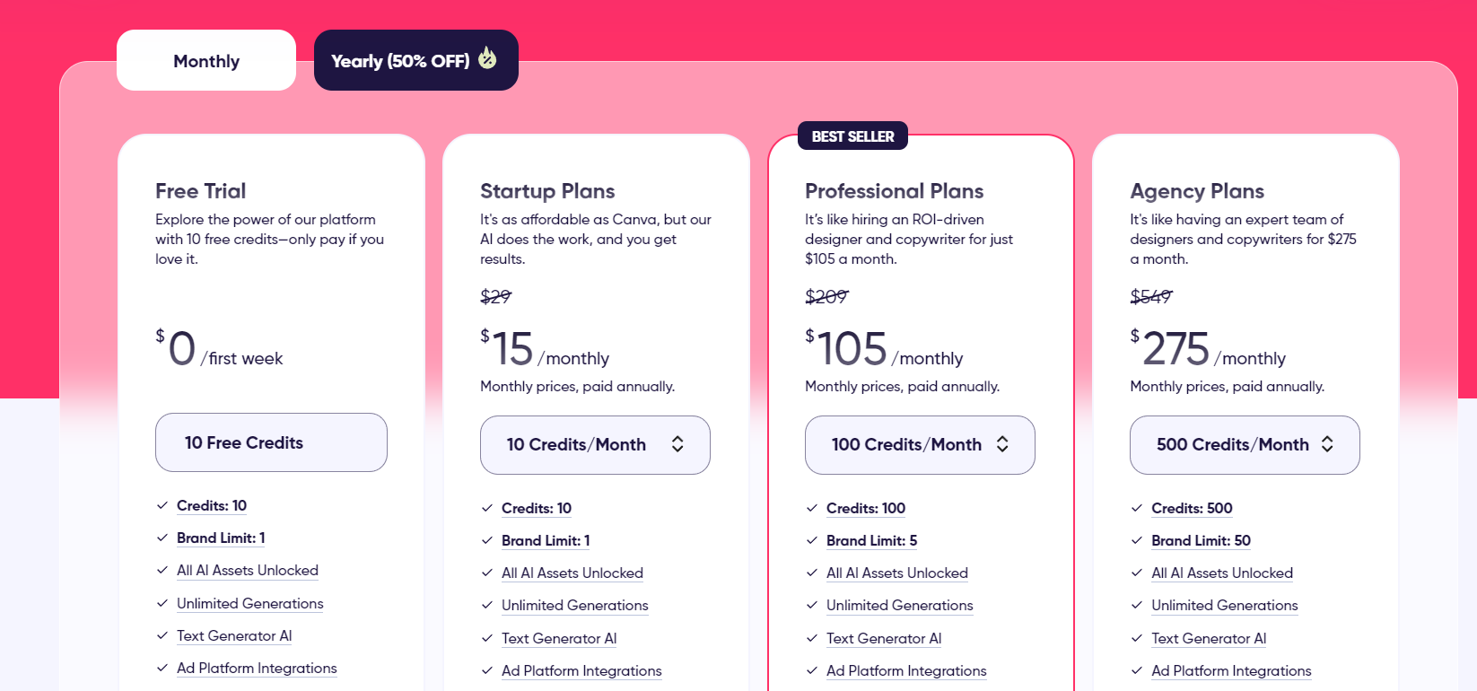Click checkmark beside Agency Credits: 500

click(1137, 508)
